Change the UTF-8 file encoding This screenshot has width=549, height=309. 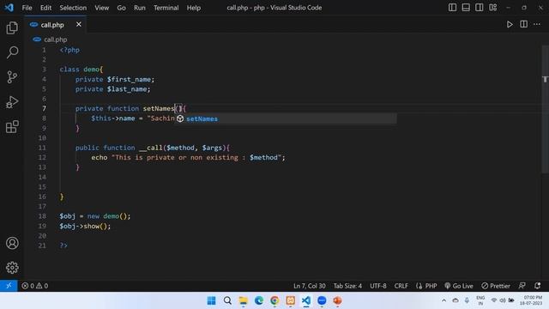pos(378,286)
